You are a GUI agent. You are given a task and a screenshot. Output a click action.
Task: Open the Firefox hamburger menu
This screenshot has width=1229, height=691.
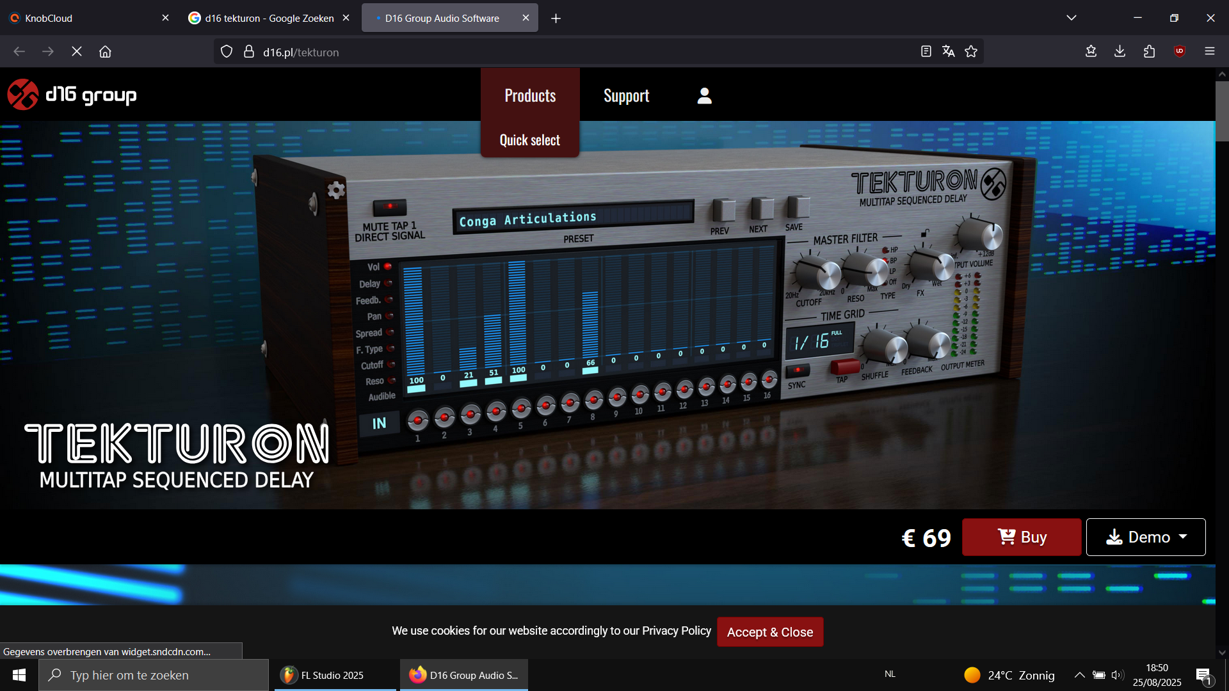pyautogui.click(x=1210, y=52)
